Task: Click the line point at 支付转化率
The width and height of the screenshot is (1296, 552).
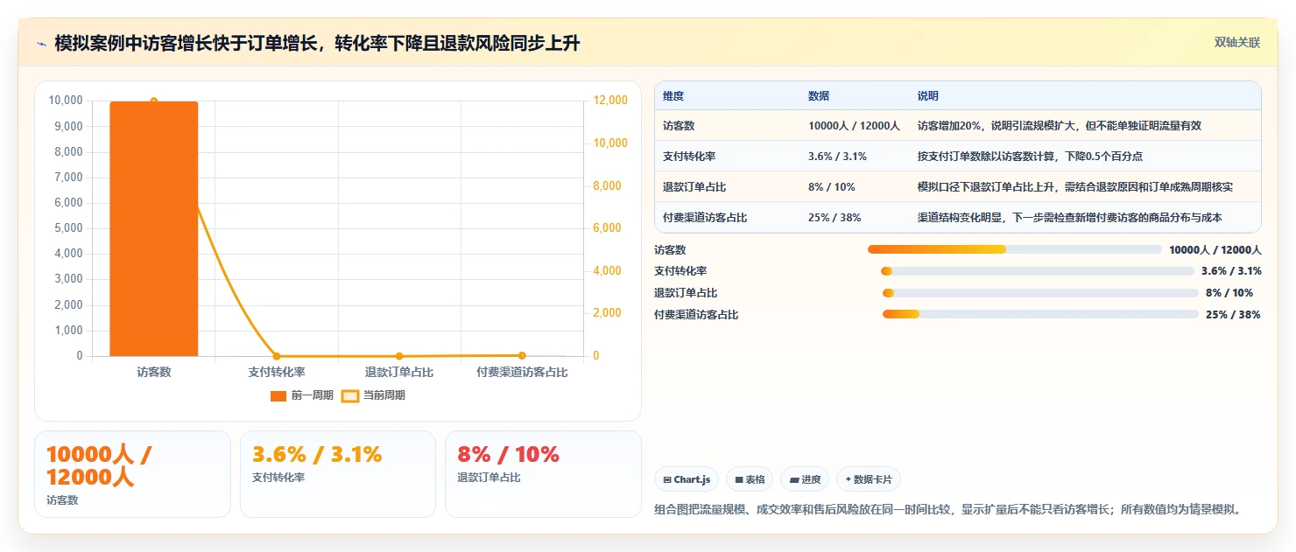Action: (277, 356)
